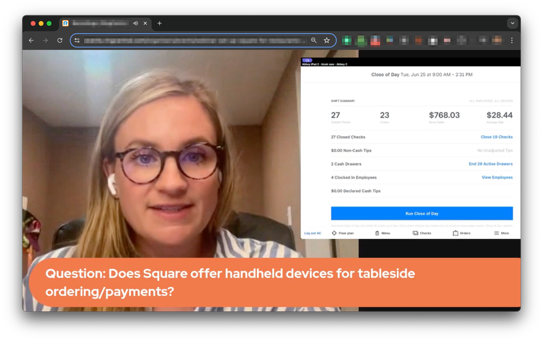Go to the Checks tab
Viewport: 543px width, 341px height.
point(422,233)
